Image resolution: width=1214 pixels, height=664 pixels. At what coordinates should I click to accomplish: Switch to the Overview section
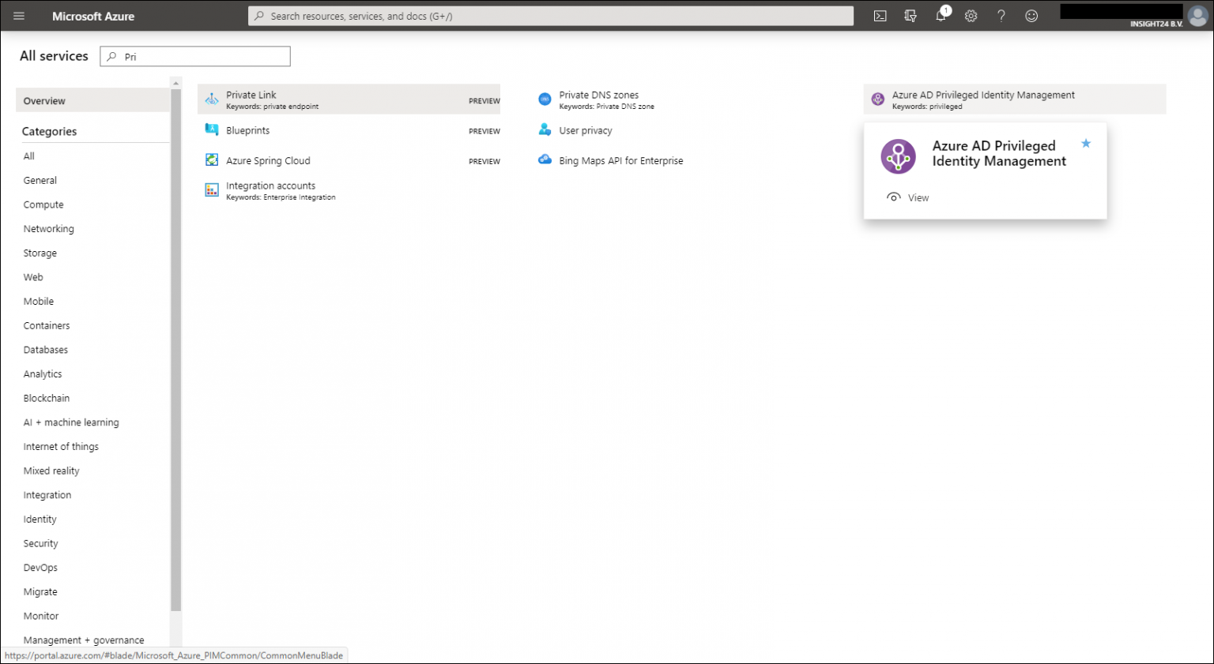point(44,100)
